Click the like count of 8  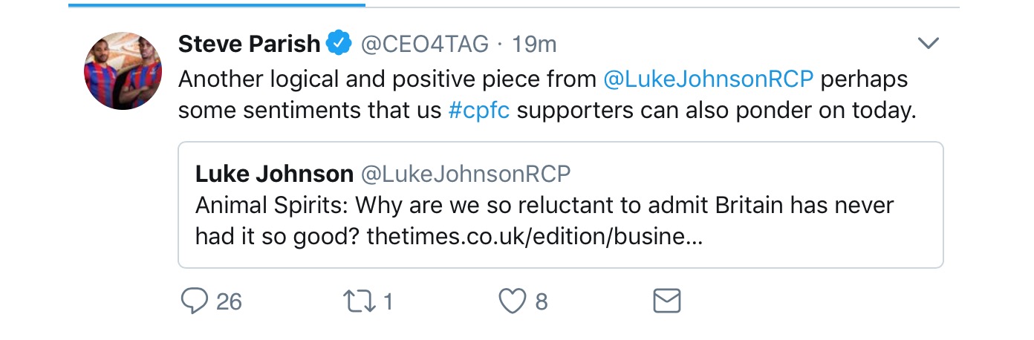tap(542, 301)
